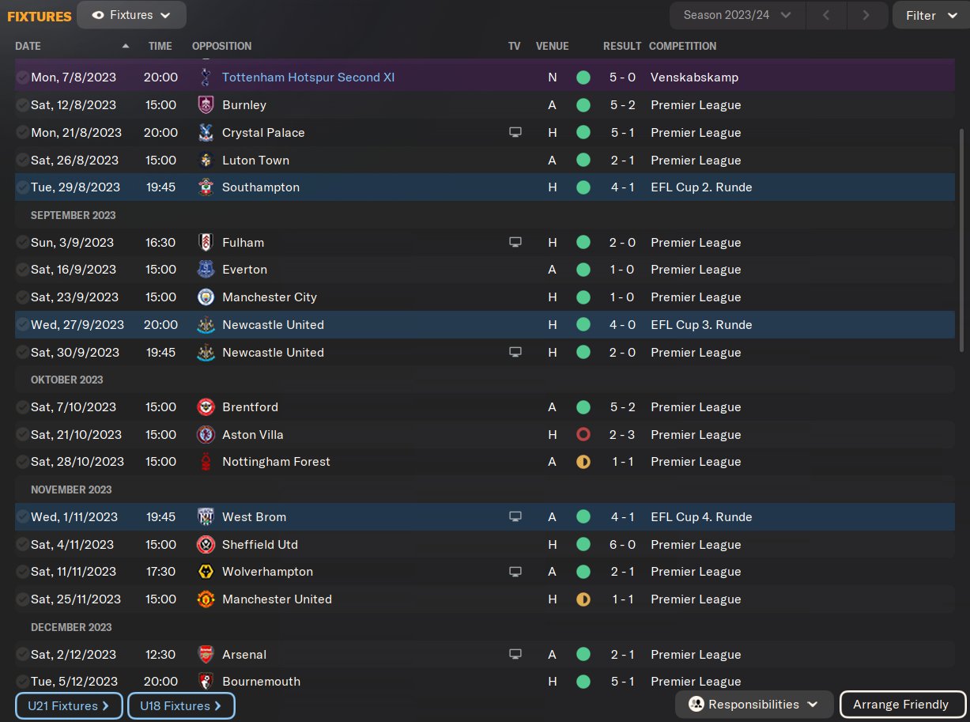Screen dimensions: 970x722
Task: Click the Arsenal club badge icon
Action: point(206,655)
